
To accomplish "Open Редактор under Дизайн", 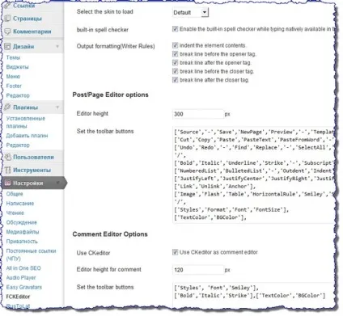I will click(18, 95).
